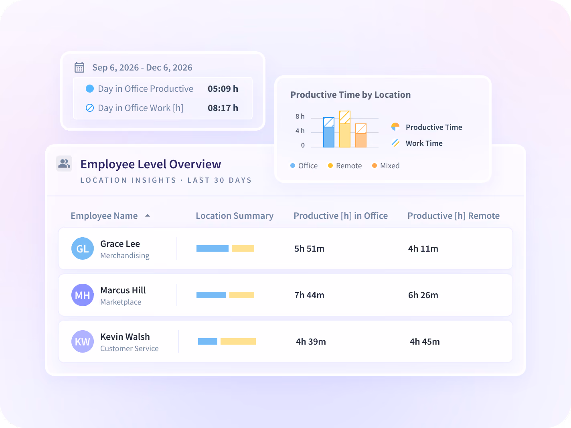
Task: Click Kevin Walsh's KW avatar
Action: [x=83, y=341]
